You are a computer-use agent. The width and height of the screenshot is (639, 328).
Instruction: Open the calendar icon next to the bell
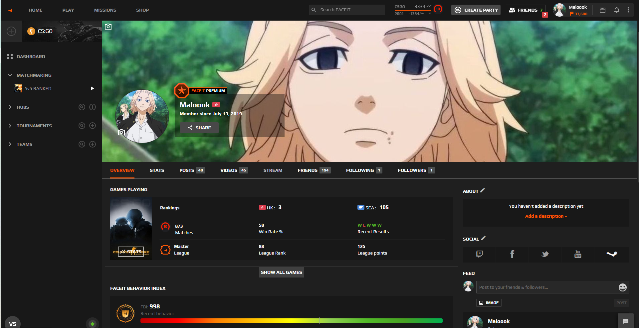pos(602,10)
